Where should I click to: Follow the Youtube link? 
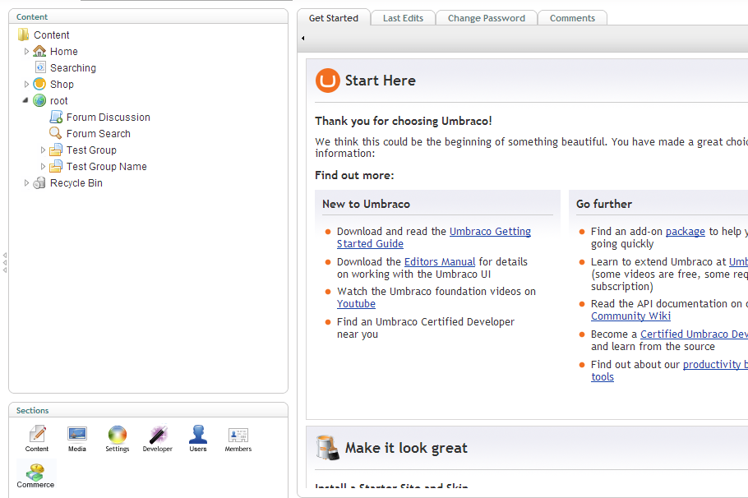[357, 304]
